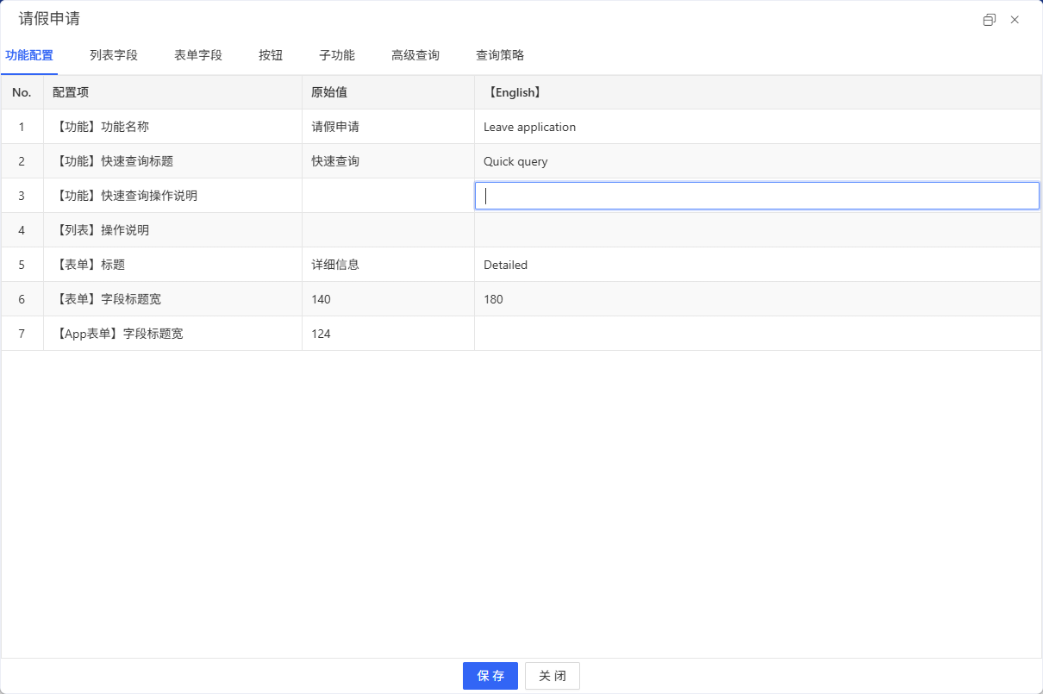Click the 'Quick query' English cell
Screen dimensions: 1043x694
point(757,161)
